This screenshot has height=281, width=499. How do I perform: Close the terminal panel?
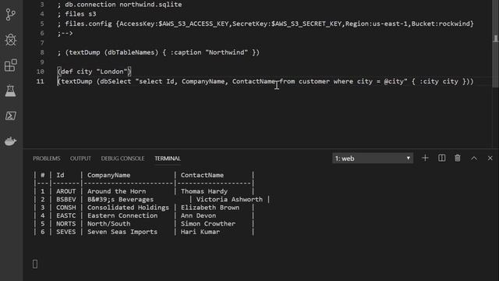click(490, 158)
